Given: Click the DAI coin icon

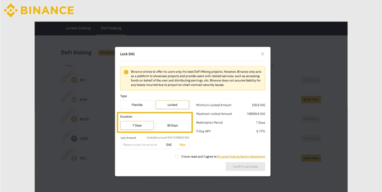Looking at the screenshot, I should [74, 158].
